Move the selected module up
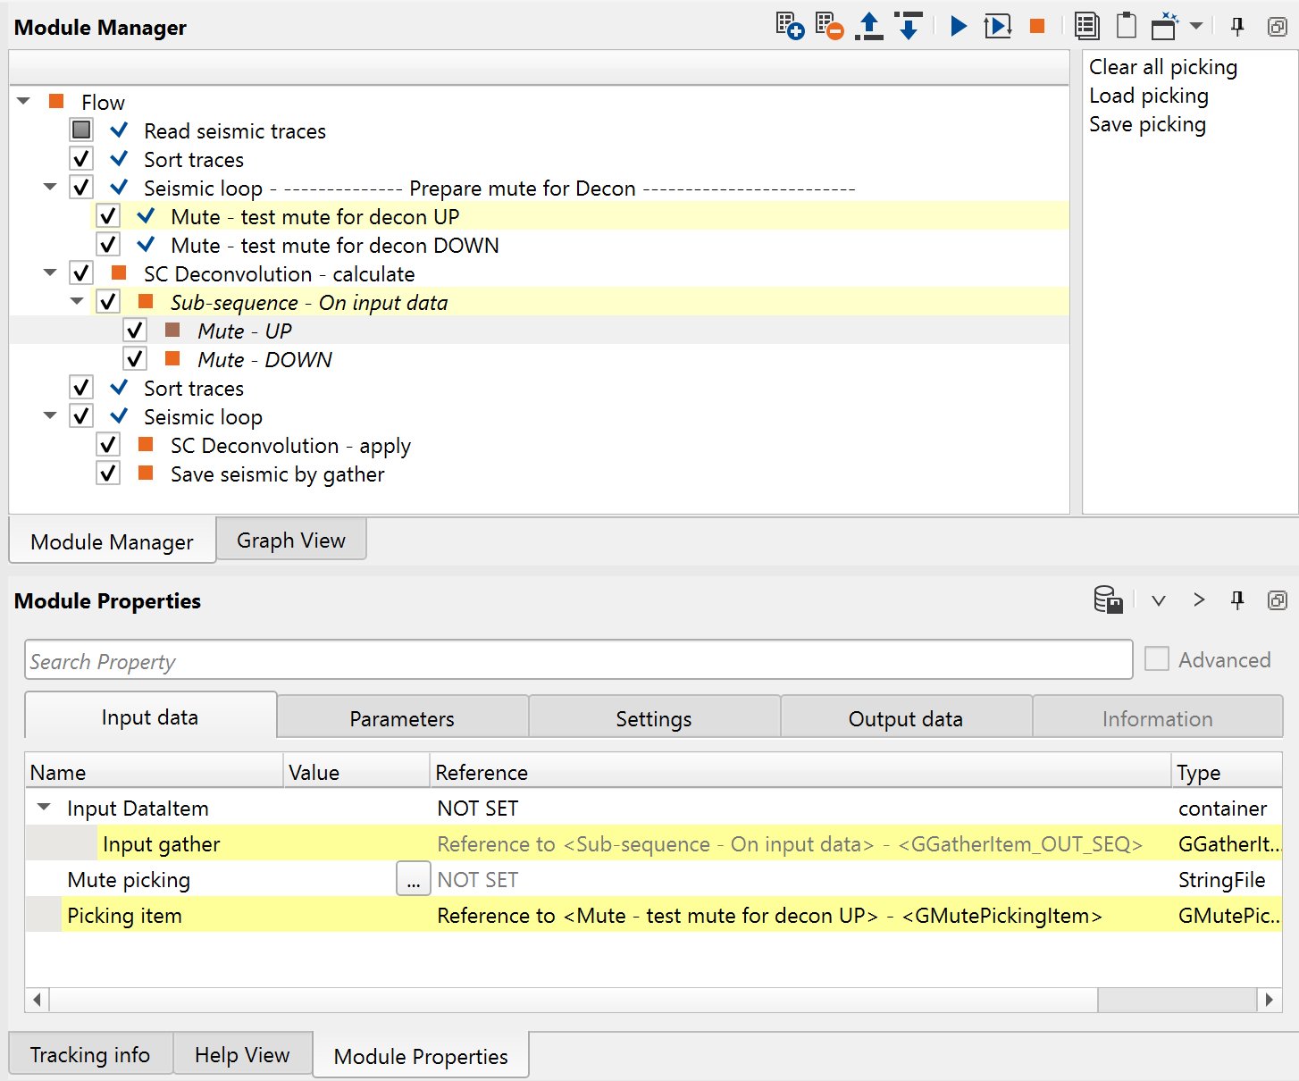 868,26
